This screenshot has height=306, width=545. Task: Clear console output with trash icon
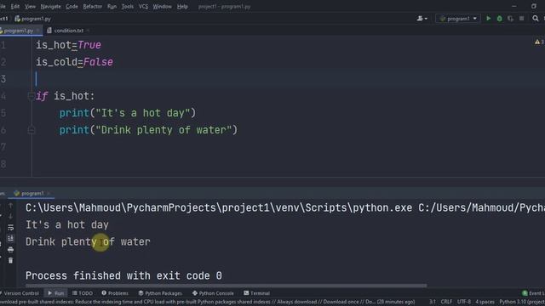point(10,260)
